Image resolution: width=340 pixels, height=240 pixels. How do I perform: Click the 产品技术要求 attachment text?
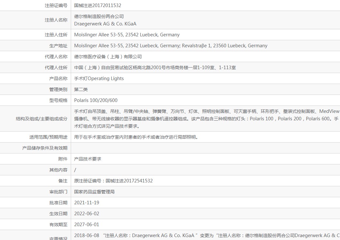pos(87,159)
